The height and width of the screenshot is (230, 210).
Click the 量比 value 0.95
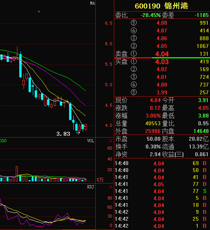point(203,124)
